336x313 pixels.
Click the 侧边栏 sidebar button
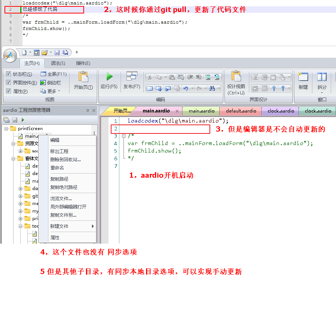(51, 82)
